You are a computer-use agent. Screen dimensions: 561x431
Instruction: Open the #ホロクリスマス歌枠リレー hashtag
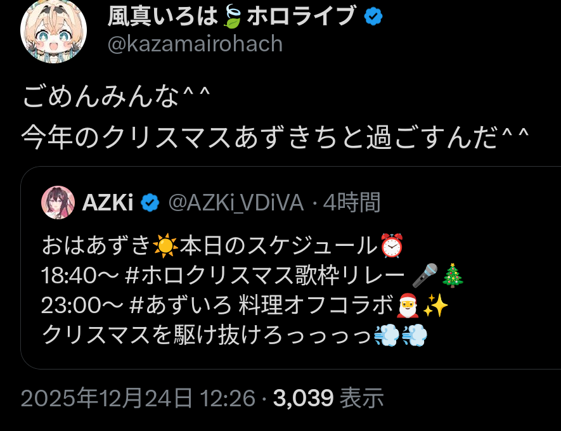click(x=265, y=276)
